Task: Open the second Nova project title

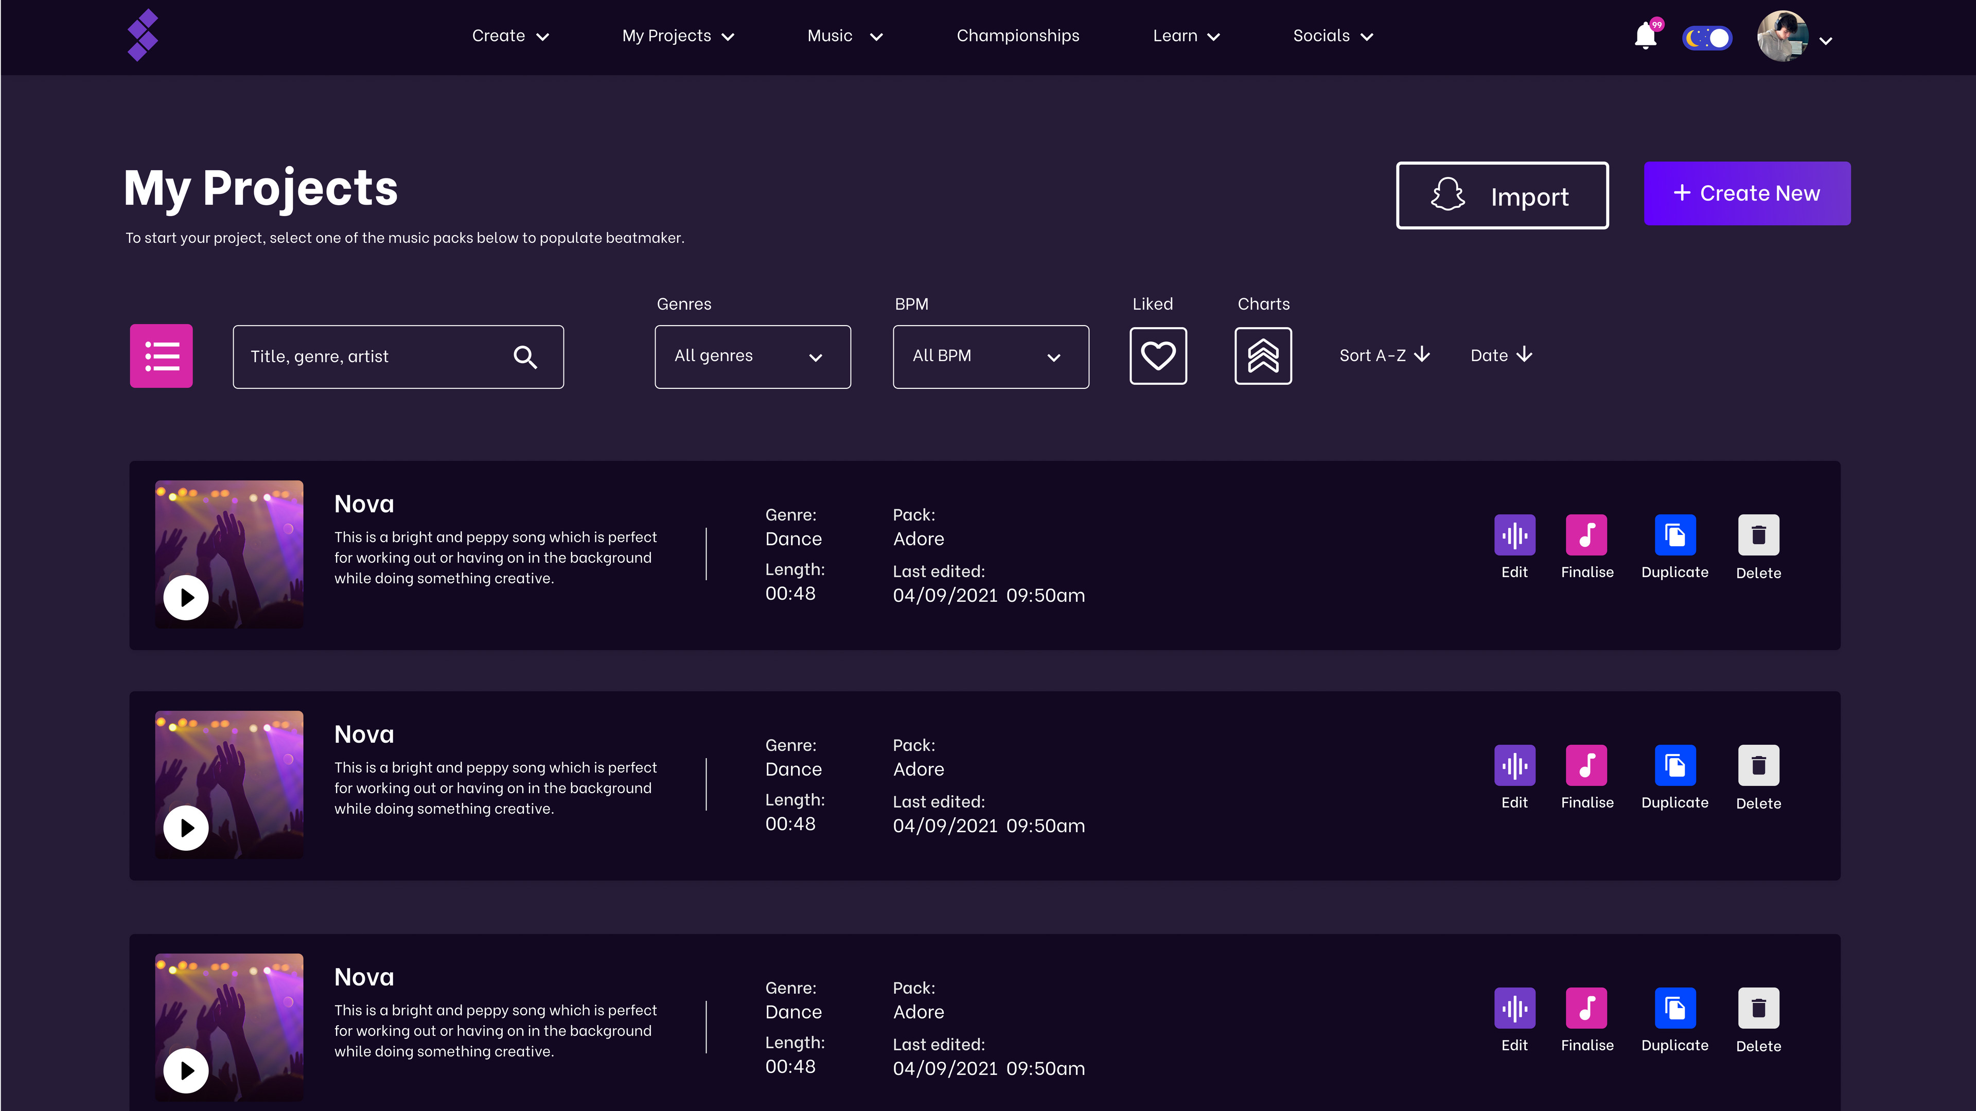Action: coord(364,734)
